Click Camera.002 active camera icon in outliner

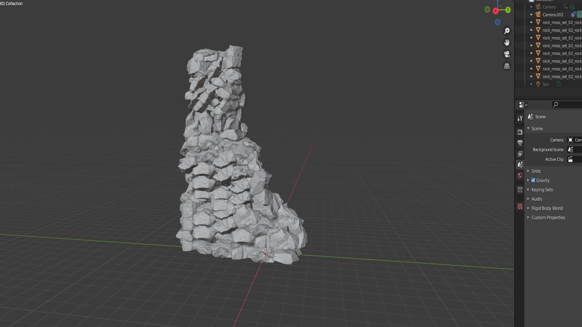tap(579, 15)
